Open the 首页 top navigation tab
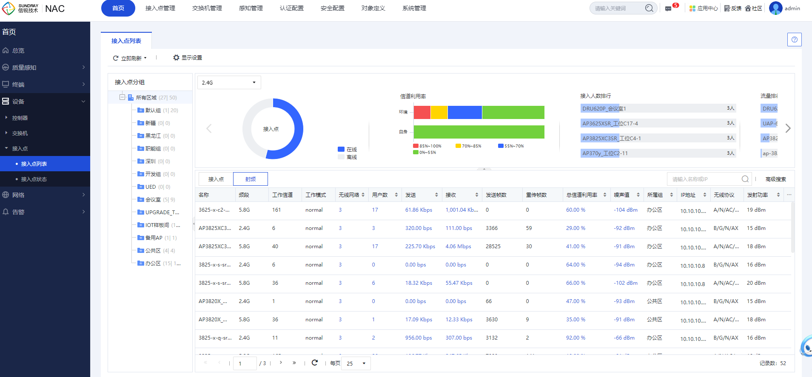Viewport: 812px width, 377px height. 118,9
